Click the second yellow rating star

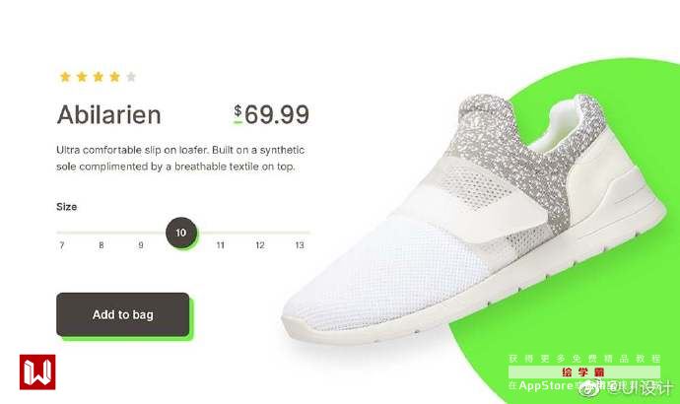pyautogui.click(x=82, y=77)
